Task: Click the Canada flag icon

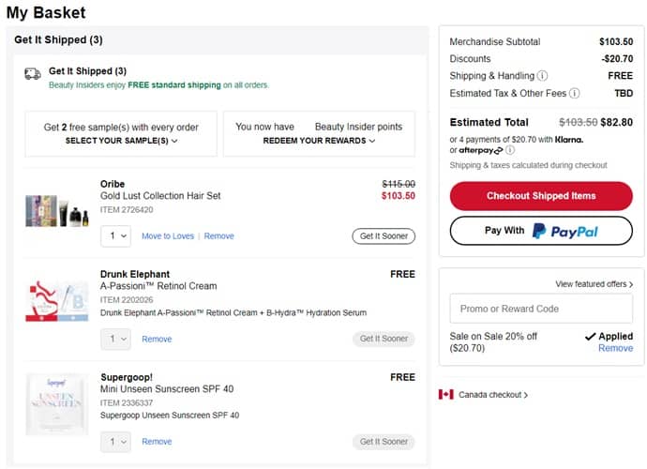Action: (445, 395)
